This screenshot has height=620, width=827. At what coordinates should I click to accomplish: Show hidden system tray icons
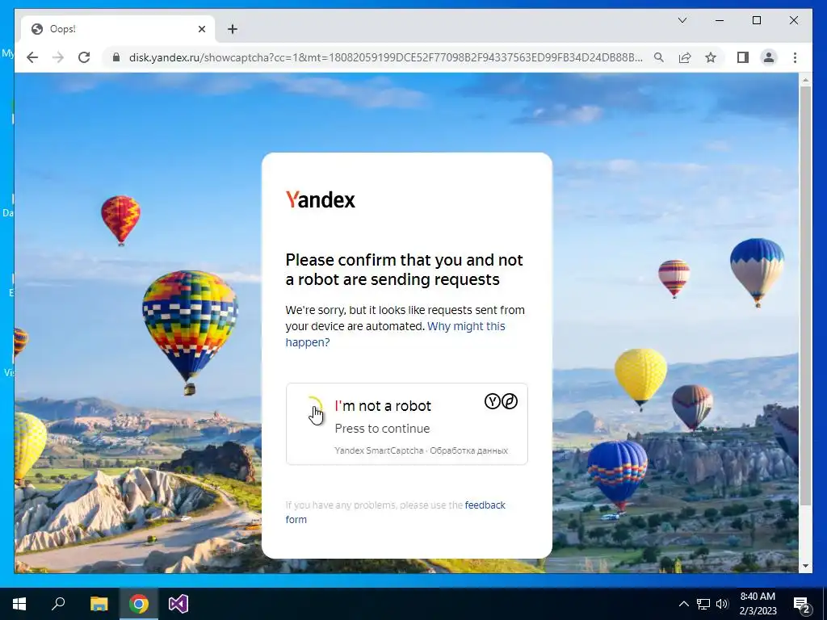tap(683, 604)
